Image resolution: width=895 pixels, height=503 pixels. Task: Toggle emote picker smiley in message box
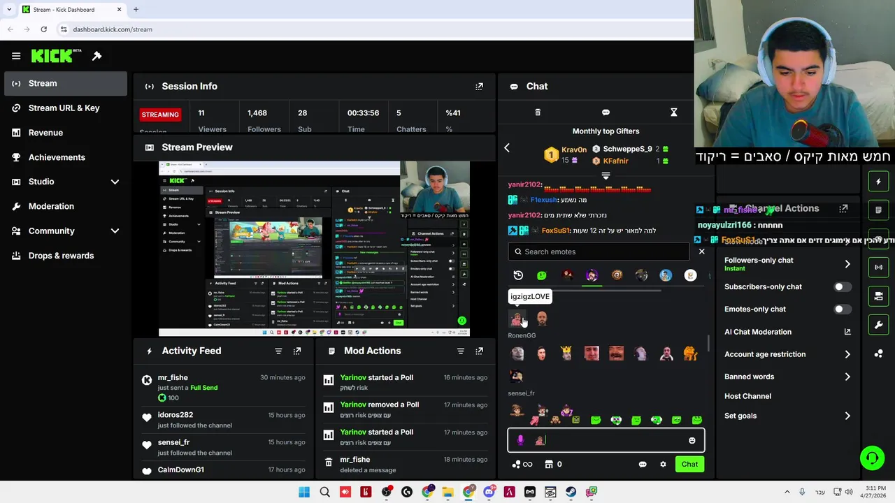pyautogui.click(x=692, y=441)
